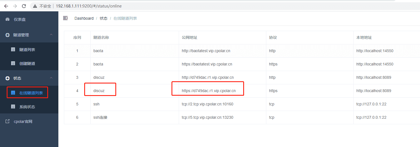
Task: Click the tunnel management (隧道管理) icon
Action: (8, 35)
